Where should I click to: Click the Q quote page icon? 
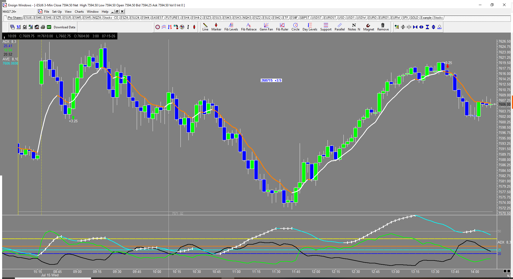[25, 27]
